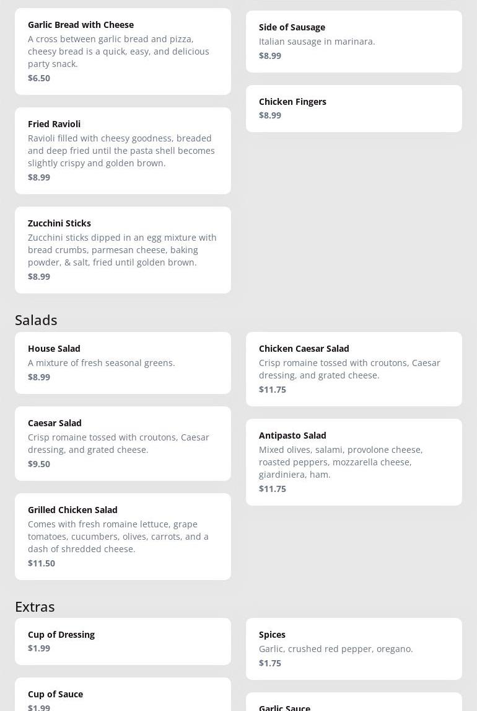477x711 pixels.
Task: Click the Italian sausage in marinara description
Action: click(x=317, y=42)
